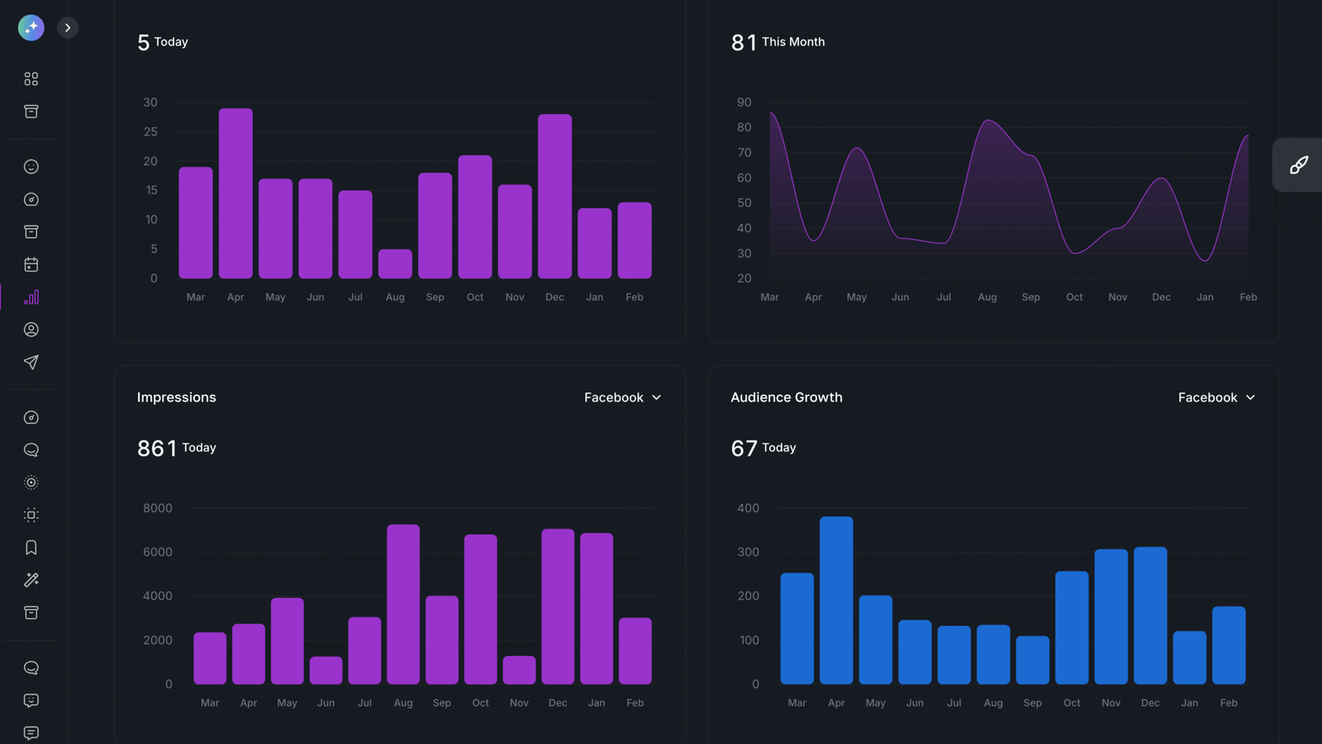Select the purple bar chart analytics icon

[x=31, y=297]
